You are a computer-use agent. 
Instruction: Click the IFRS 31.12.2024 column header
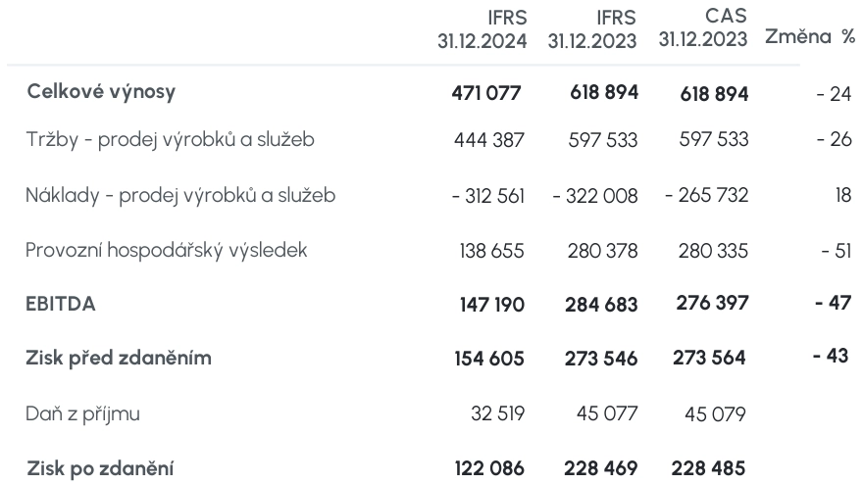[482, 29]
